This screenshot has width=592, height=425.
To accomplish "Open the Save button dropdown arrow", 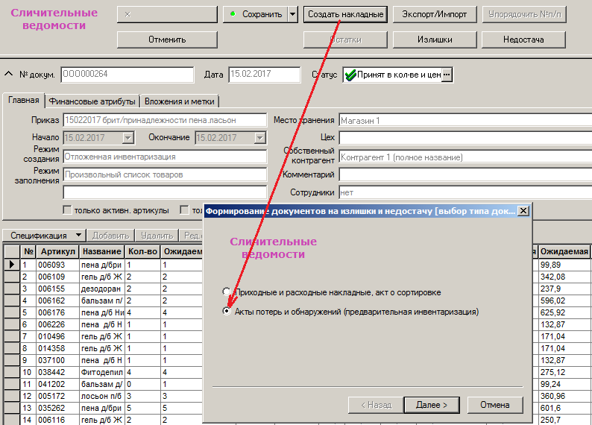I will (x=292, y=15).
